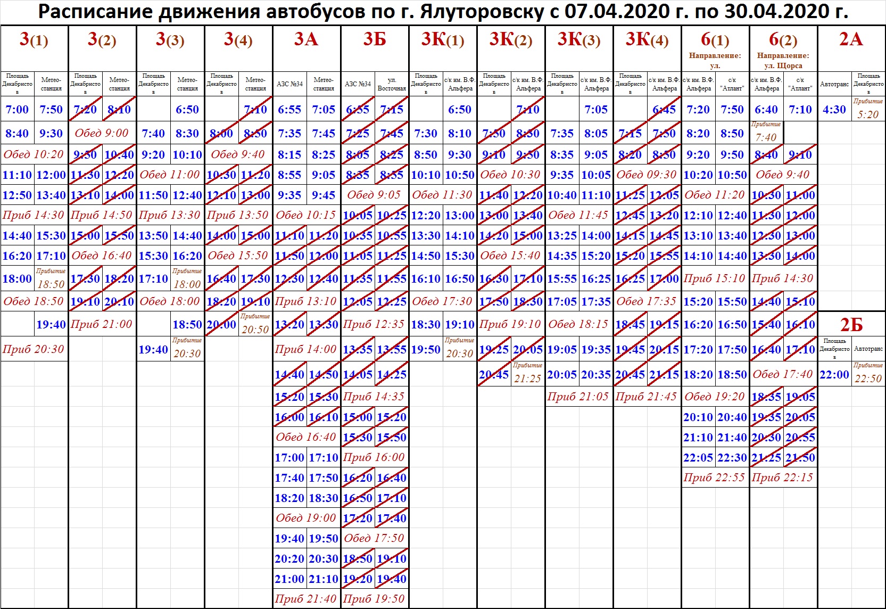Select the 'Обед 10:20' lunch break cell
This screenshot has width=886, height=609.
(34, 154)
